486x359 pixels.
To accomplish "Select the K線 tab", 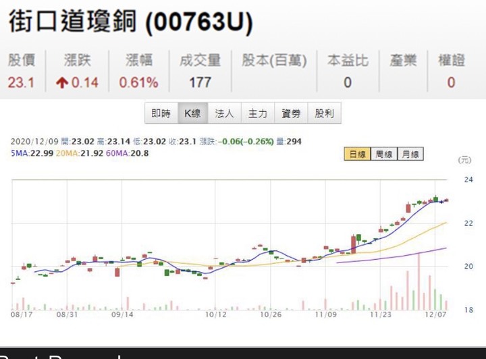I will 192,113.
